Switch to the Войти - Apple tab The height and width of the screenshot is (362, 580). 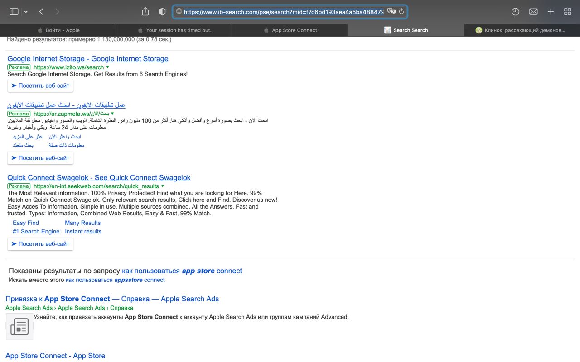pos(58,30)
